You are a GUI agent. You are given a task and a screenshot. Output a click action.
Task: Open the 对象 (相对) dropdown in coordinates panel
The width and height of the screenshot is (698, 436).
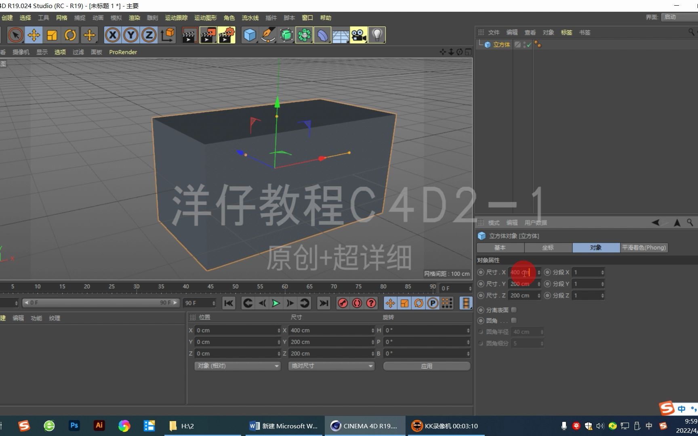click(x=237, y=366)
